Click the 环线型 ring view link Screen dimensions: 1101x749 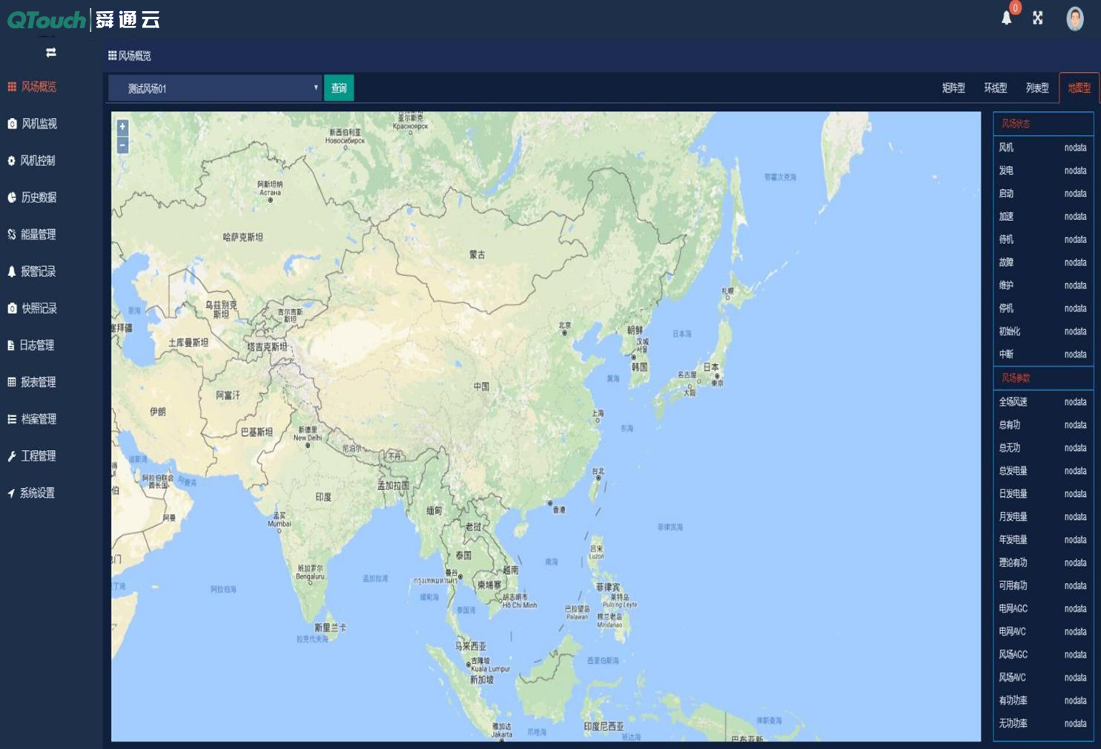[994, 88]
